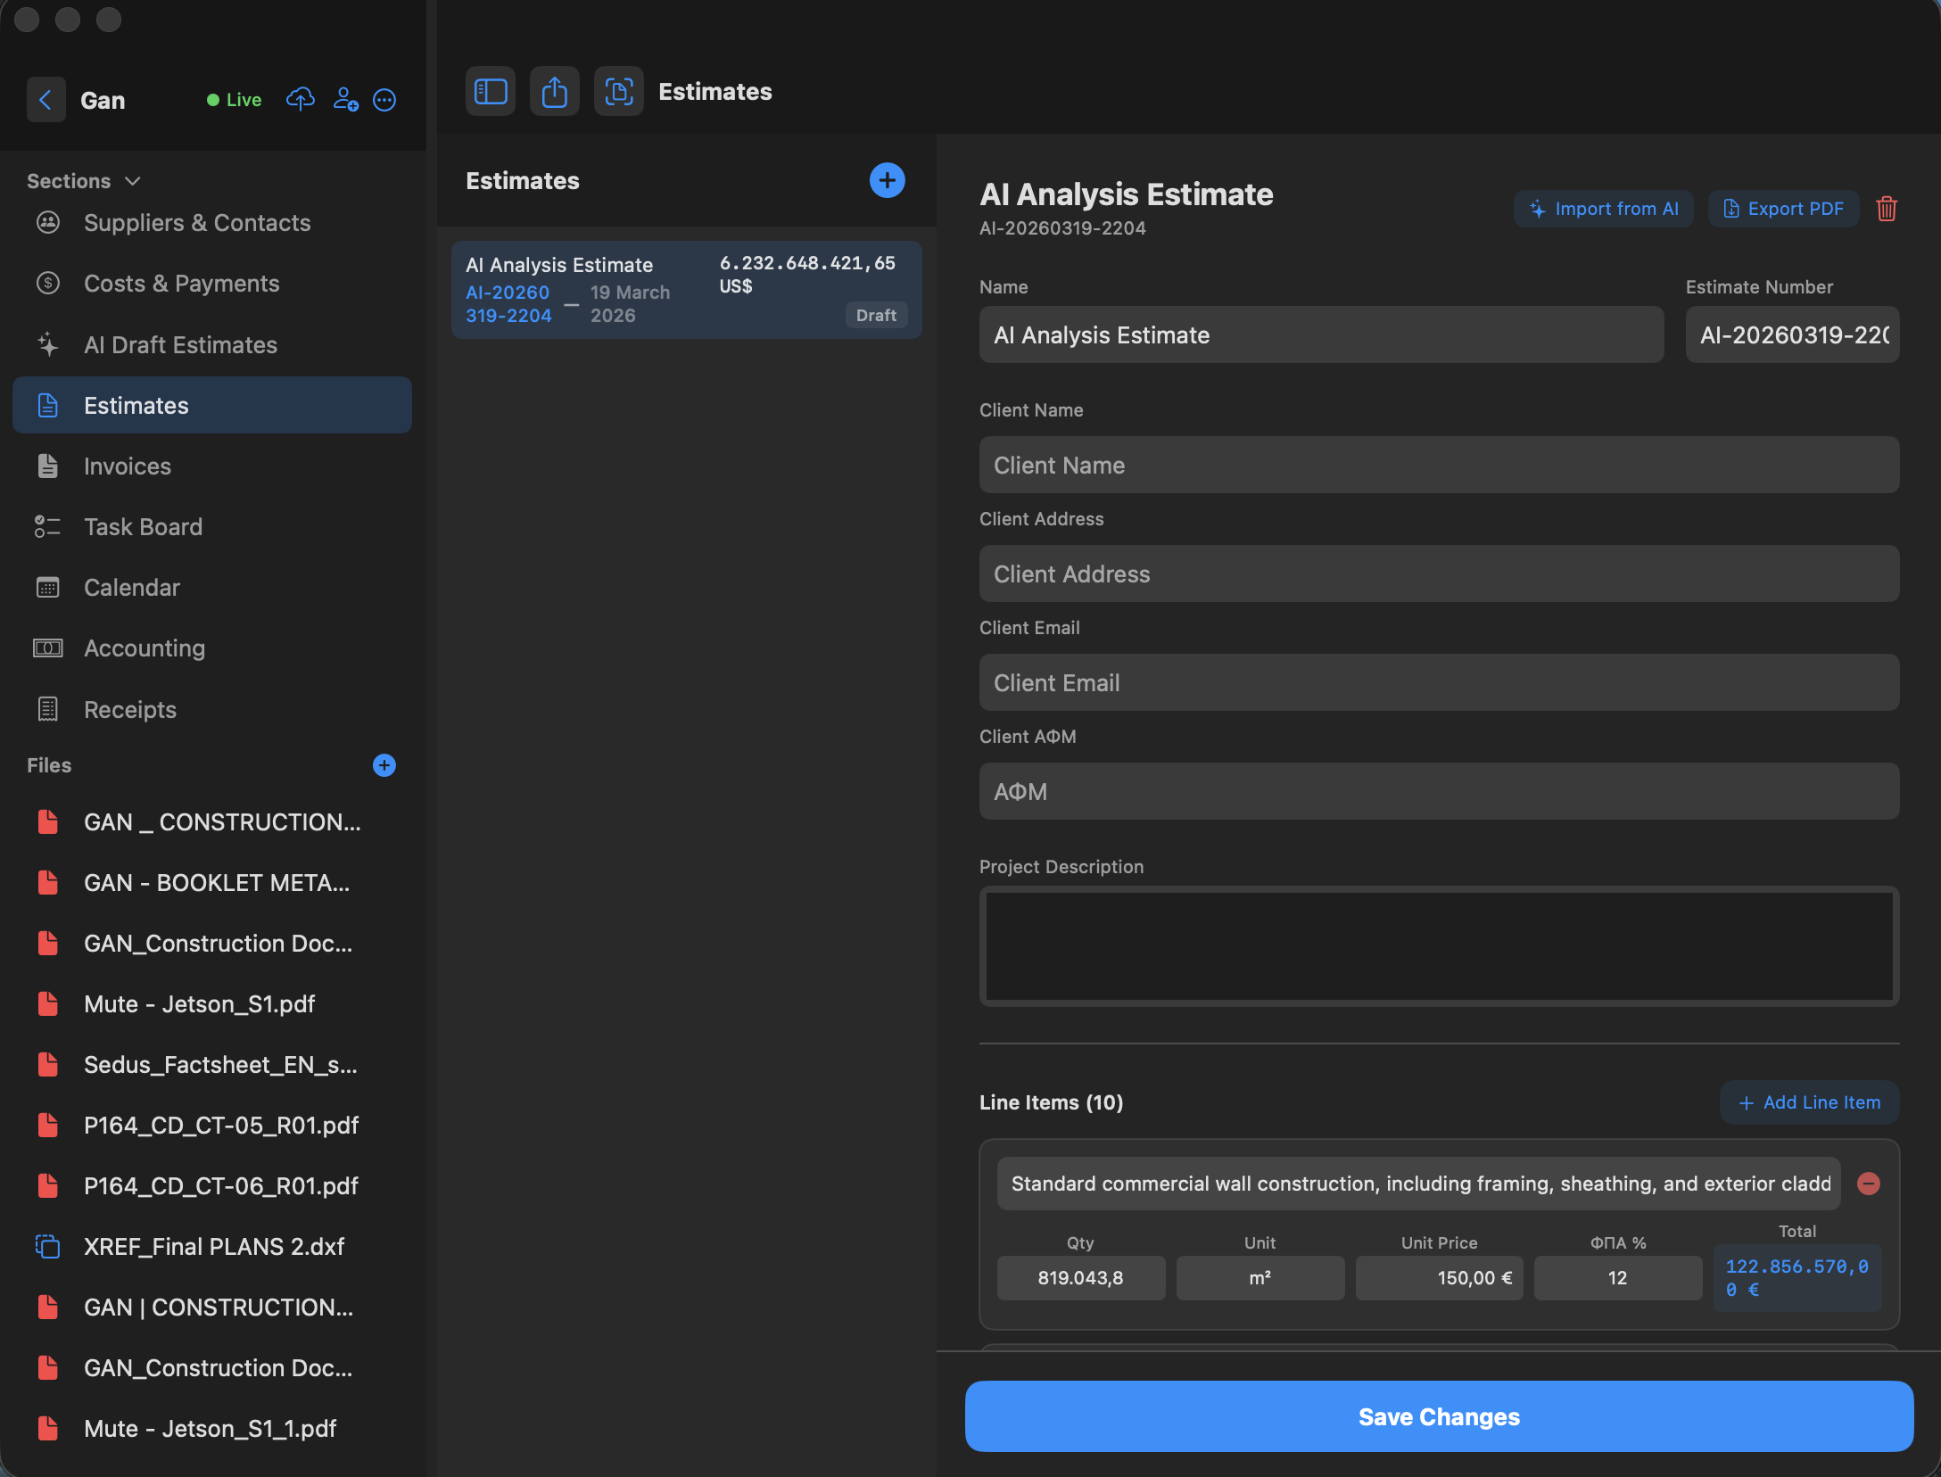Click the Name input field
The width and height of the screenshot is (1941, 1477).
(x=1321, y=335)
